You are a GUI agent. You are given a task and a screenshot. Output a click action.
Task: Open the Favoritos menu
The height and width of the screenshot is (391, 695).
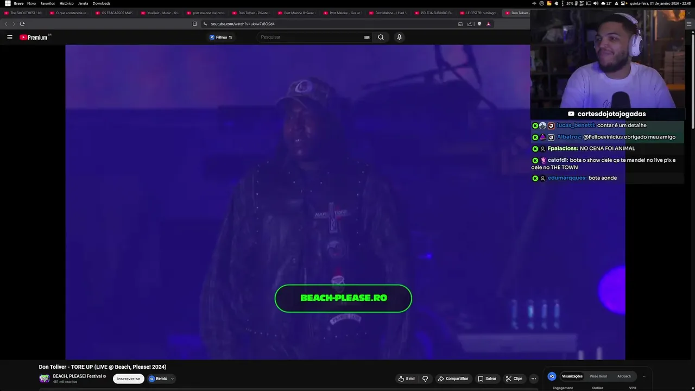[48, 3]
